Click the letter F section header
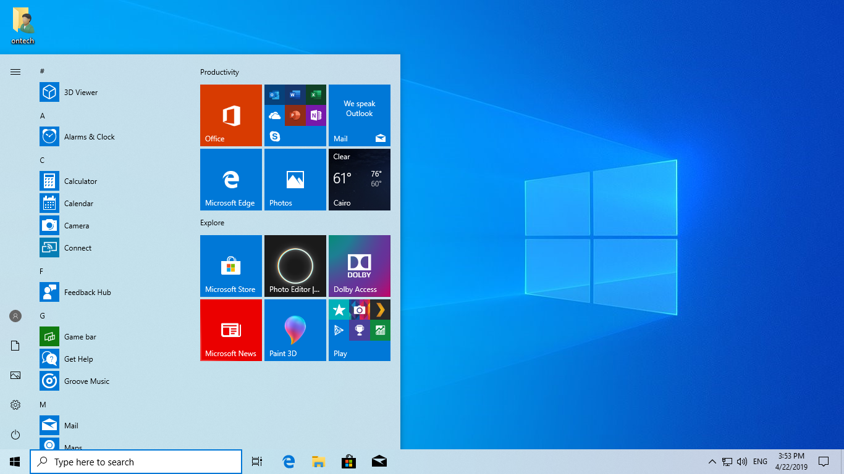Image resolution: width=844 pixels, height=474 pixels. 42,272
